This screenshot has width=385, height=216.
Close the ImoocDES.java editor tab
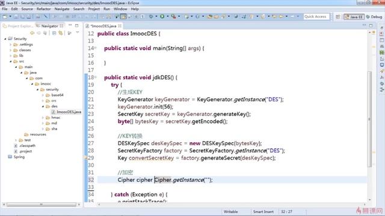[x=120, y=26]
